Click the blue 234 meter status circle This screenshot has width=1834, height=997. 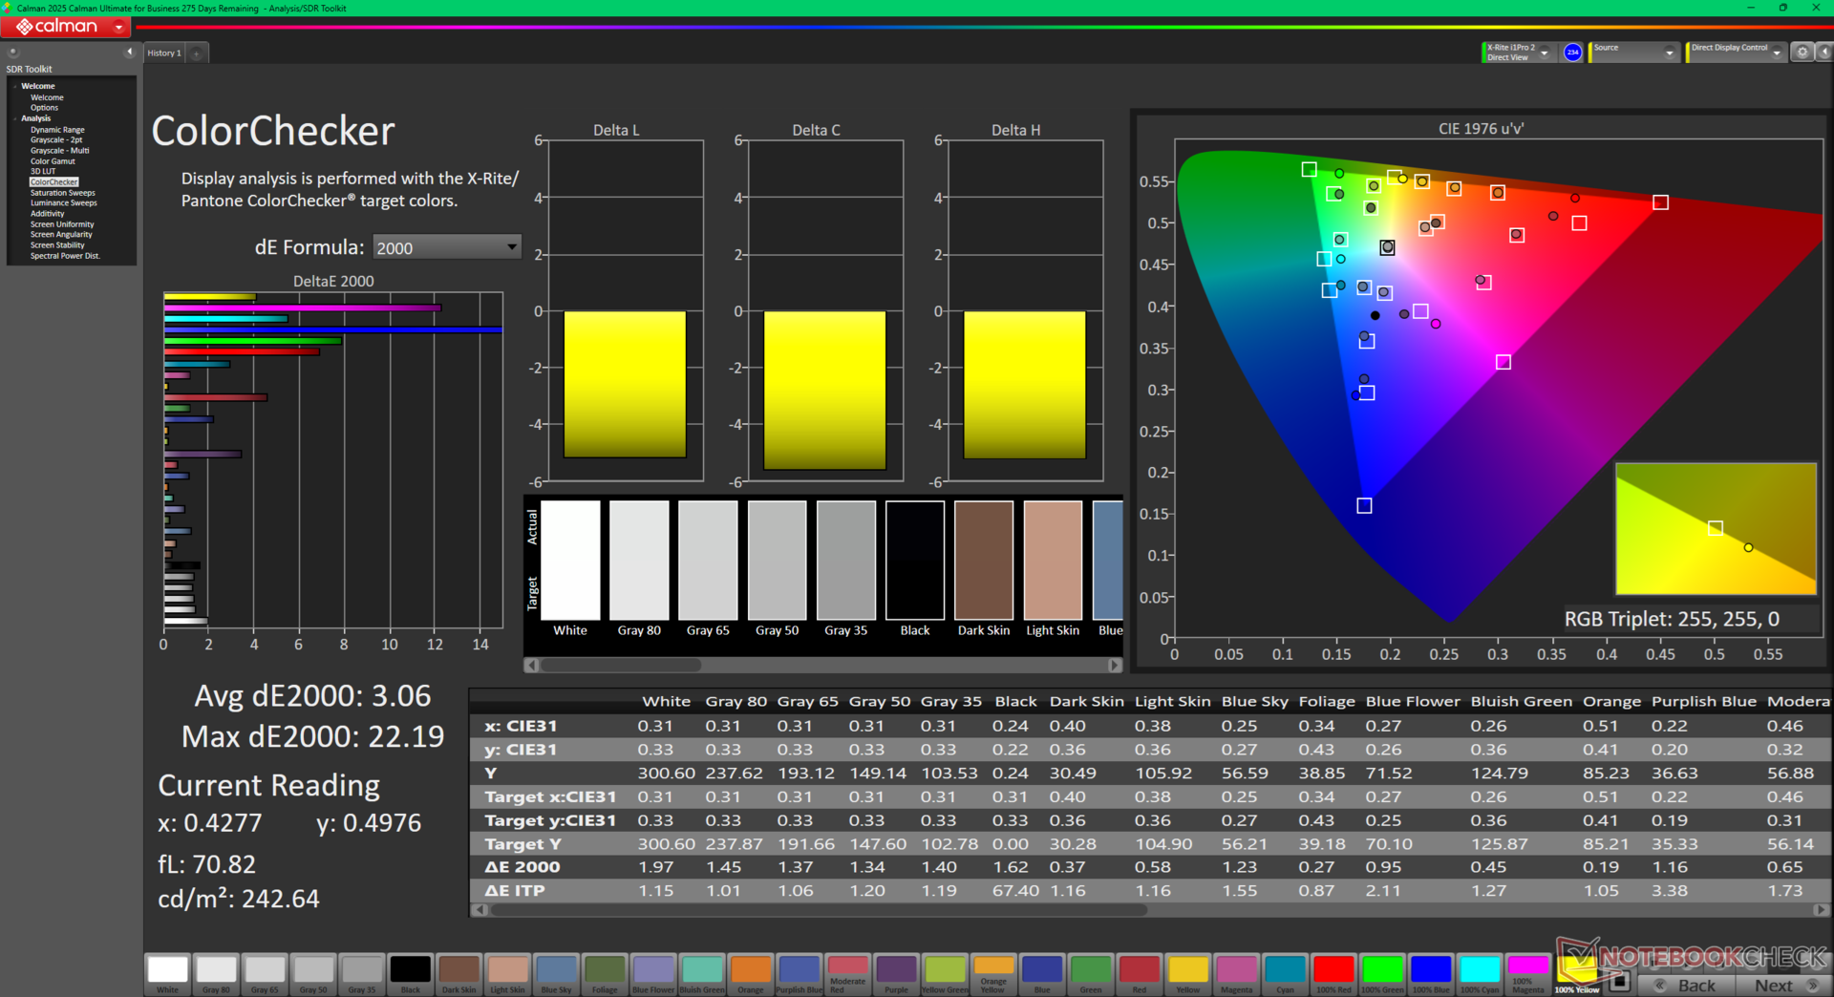1572,53
